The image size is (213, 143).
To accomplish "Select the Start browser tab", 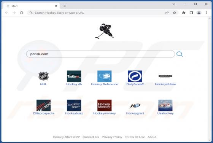I will point(31,6).
